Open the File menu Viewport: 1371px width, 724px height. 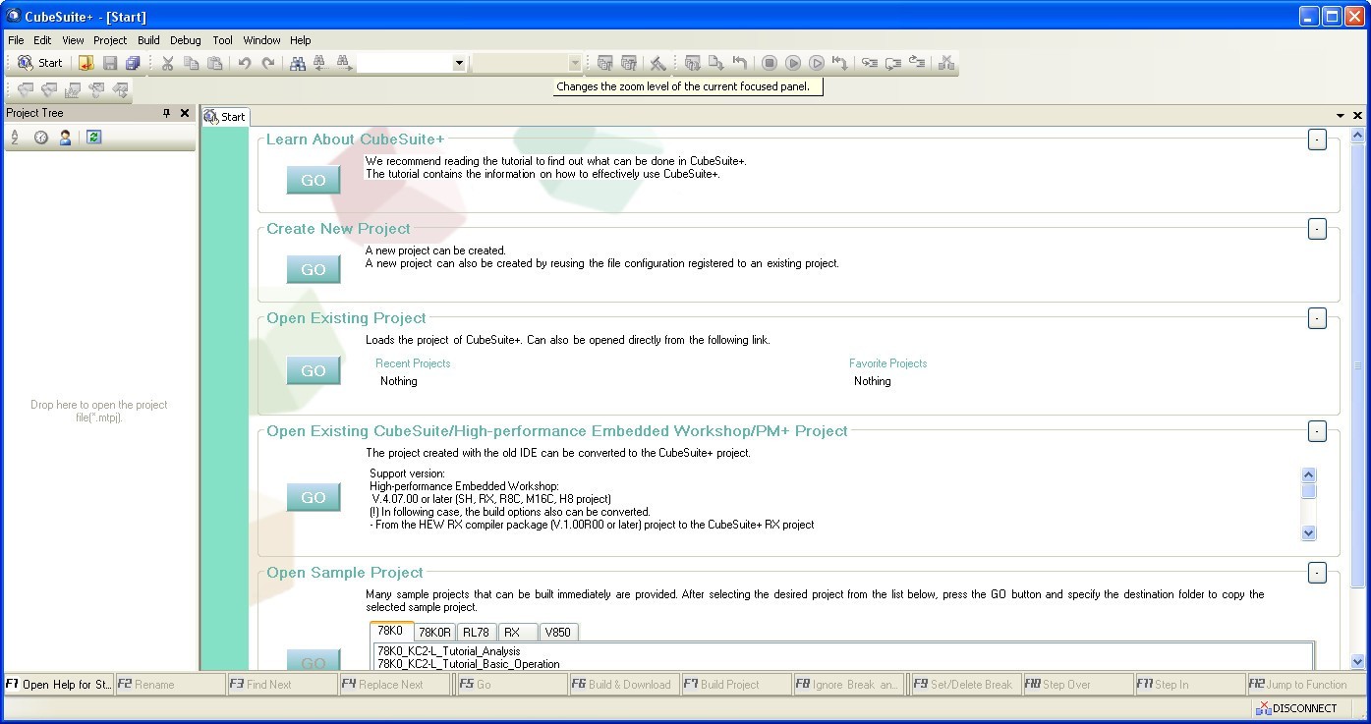pyautogui.click(x=16, y=40)
